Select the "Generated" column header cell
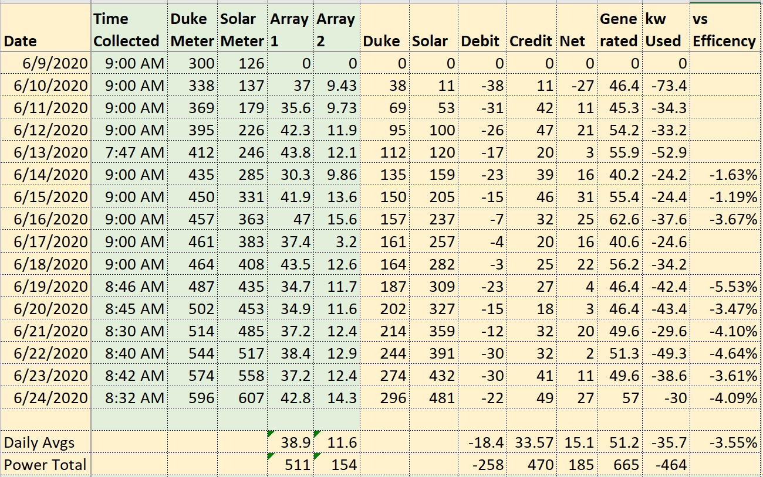This screenshot has height=477, width=763. (x=620, y=28)
